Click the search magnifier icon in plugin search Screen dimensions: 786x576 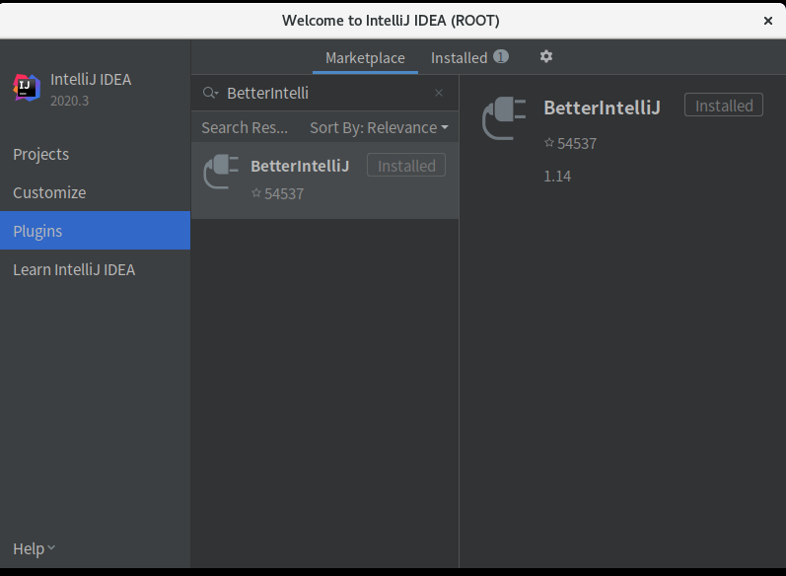point(210,93)
